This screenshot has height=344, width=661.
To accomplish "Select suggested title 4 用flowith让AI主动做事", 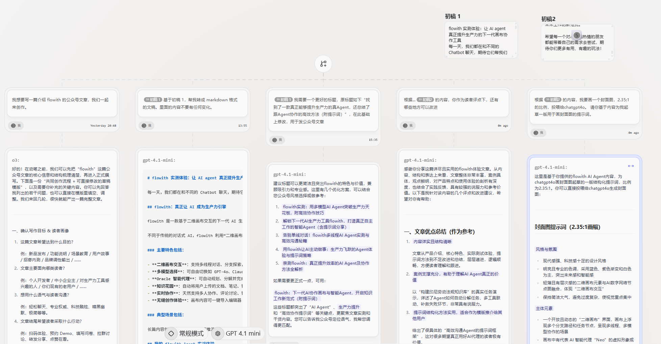I will click(327, 252).
